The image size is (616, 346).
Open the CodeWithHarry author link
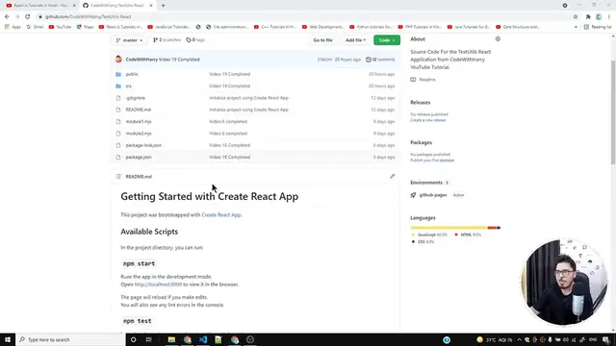click(x=141, y=60)
